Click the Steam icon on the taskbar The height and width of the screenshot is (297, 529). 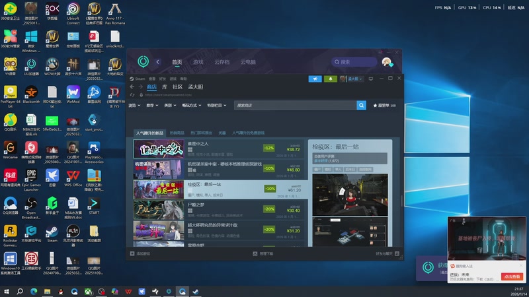(x=196, y=292)
